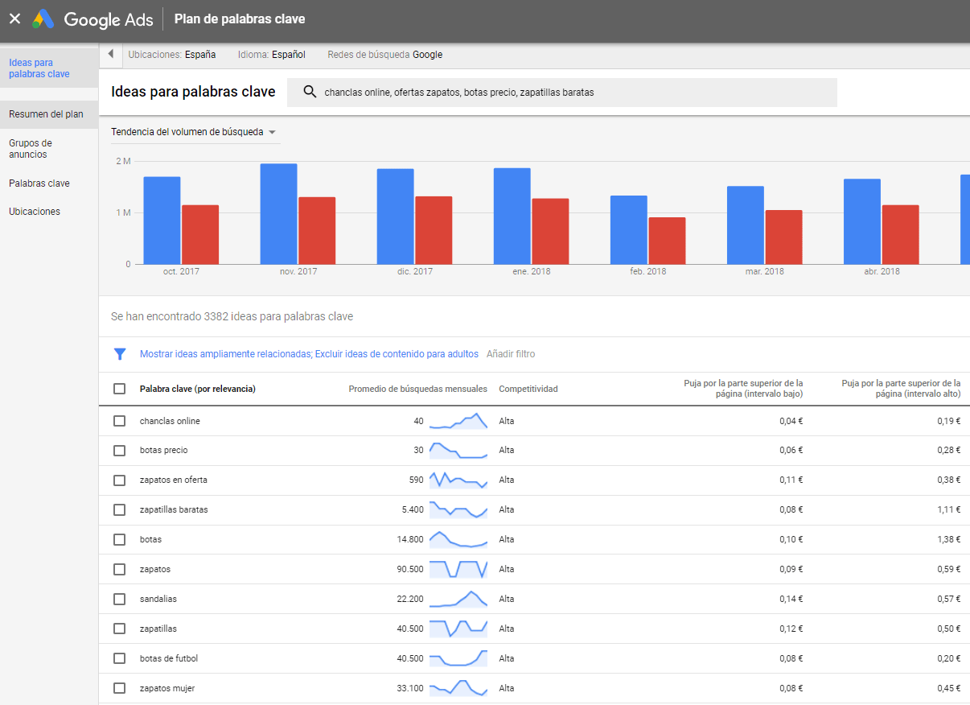970x705 pixels.
Task: Click Añadir filtro
Action: coord(511,354)
